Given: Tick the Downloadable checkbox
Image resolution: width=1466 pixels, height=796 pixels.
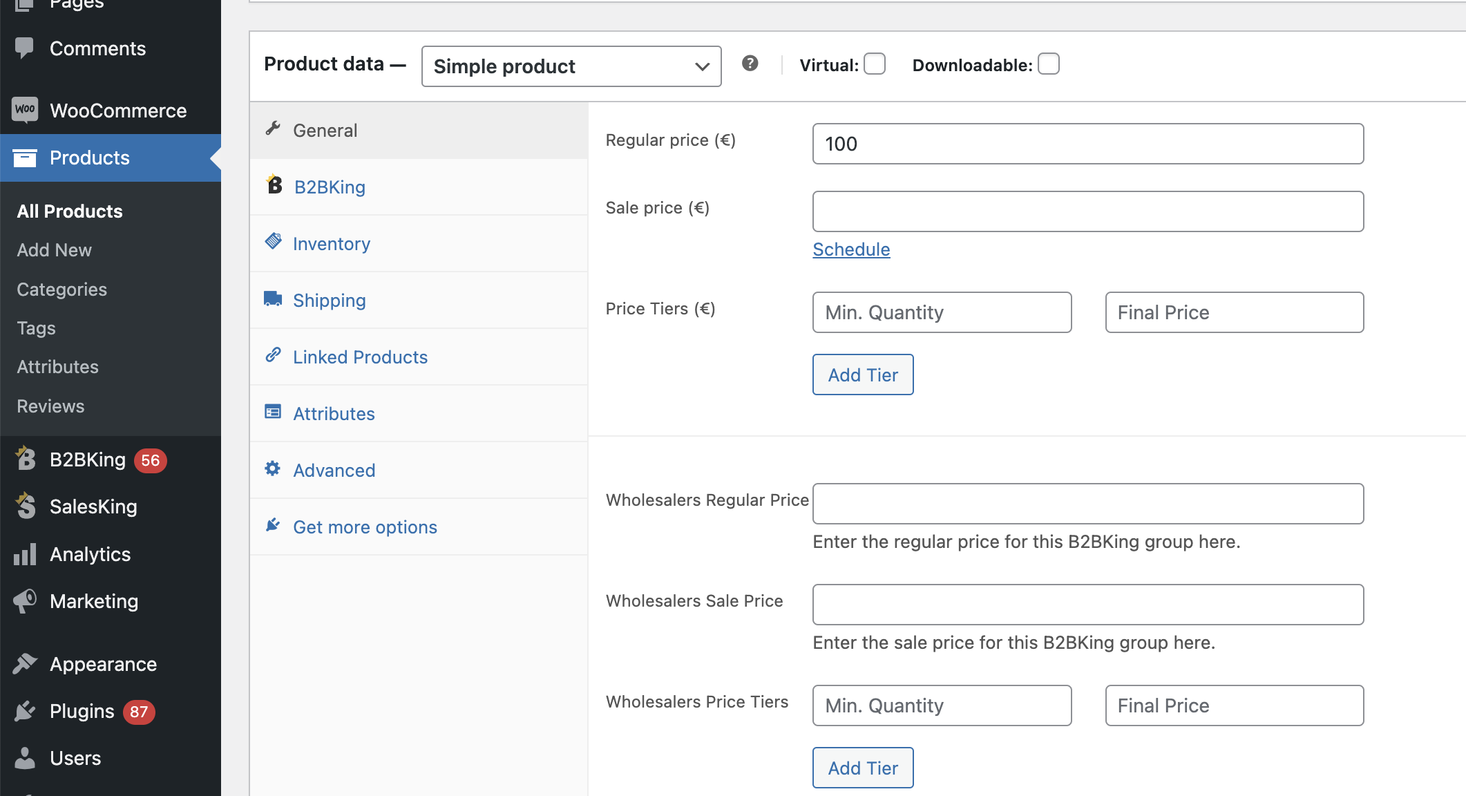Looking at the screenshot, I should pyautogui.click(x=1049, y=64).
